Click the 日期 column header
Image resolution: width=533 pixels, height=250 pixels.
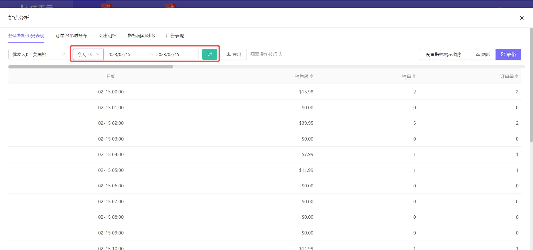pos(111,76)
